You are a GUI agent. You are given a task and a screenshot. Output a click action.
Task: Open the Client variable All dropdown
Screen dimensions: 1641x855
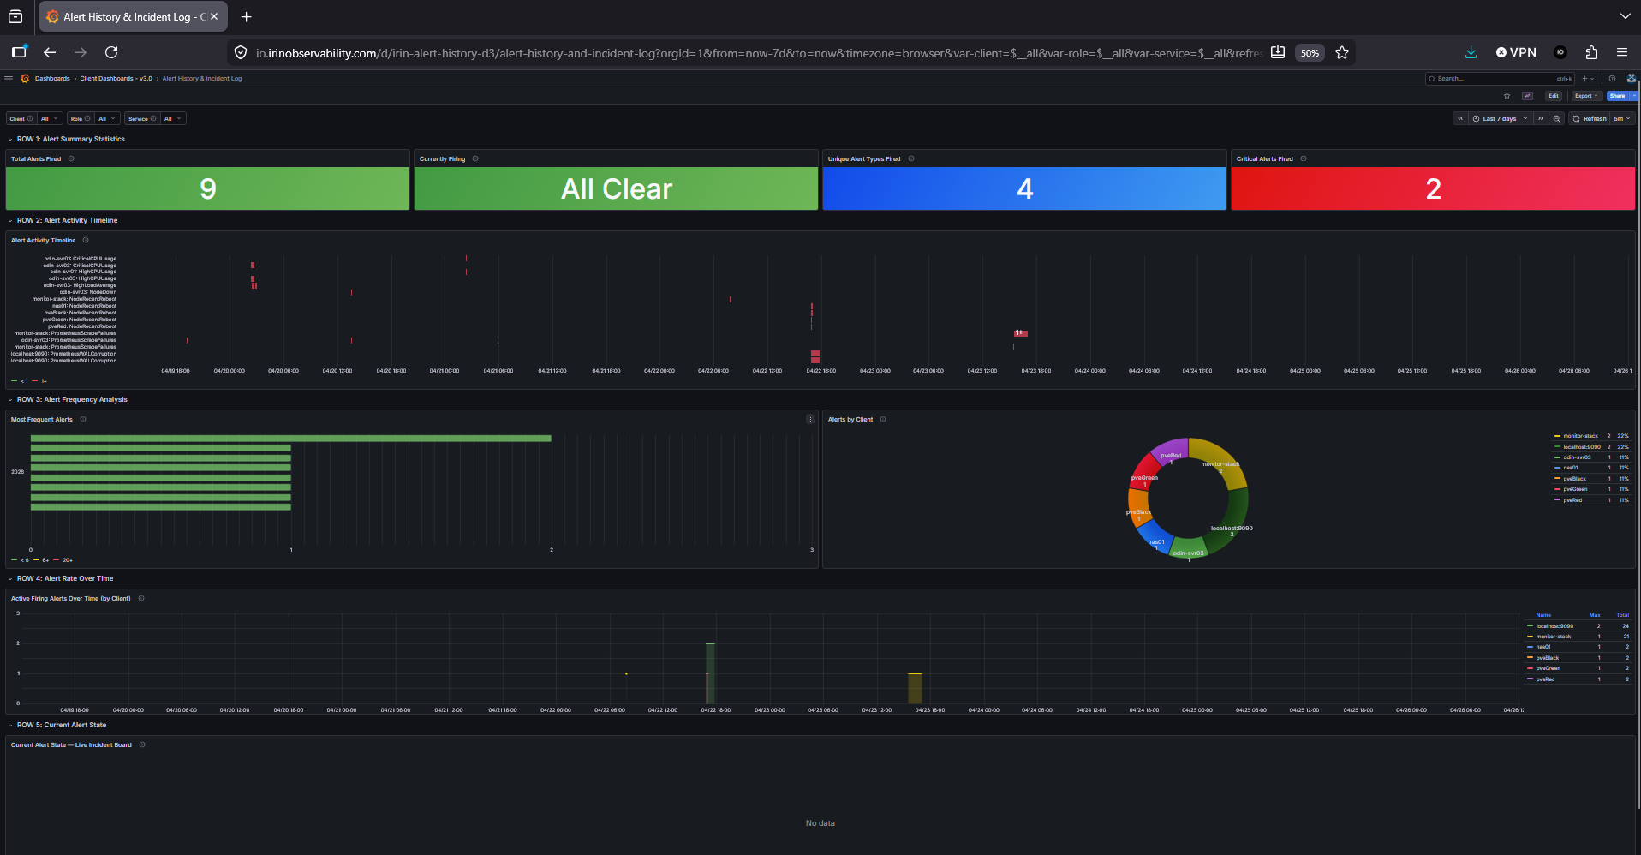pyautogui.click(x=50, y=118)
